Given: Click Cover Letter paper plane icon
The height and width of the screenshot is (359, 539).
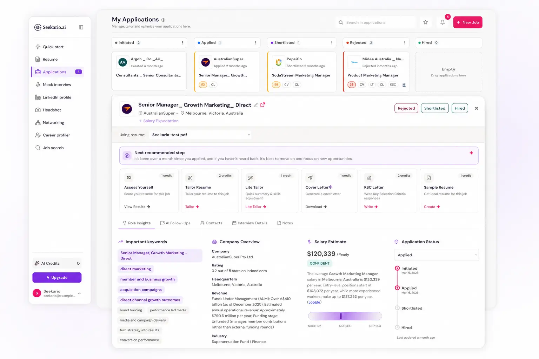Looking at the screenshot, I should 310,178.
